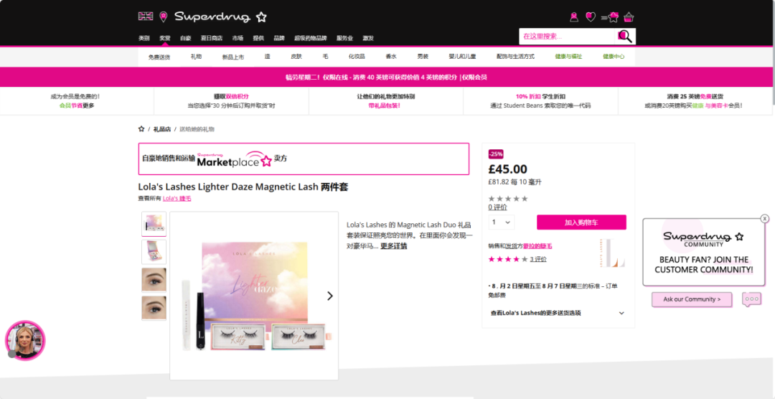This screenshot has width=775, height=399.
Task: Select the 新品上市 category tab
Action: (x=233, y=57)
